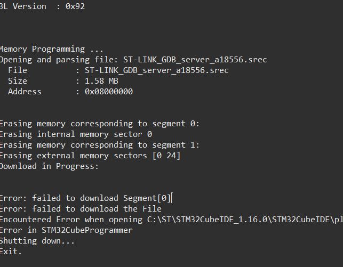
Task: Place cursor at 'failed to download the File' error
Action: click(x=83, y=209)
